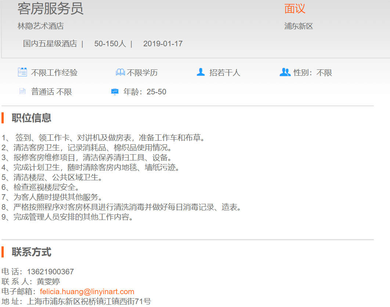Click the 林隐艺术酒店 company name
Viewport: 390px width, 307px height.
click(41, 26)
